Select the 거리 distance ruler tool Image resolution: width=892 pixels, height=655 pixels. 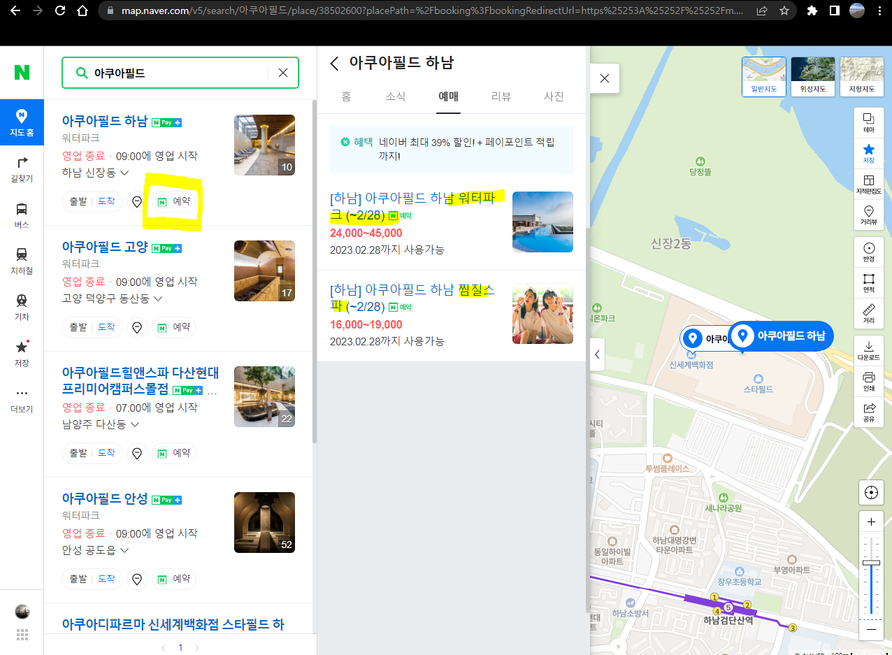click(x=869, y=314)
